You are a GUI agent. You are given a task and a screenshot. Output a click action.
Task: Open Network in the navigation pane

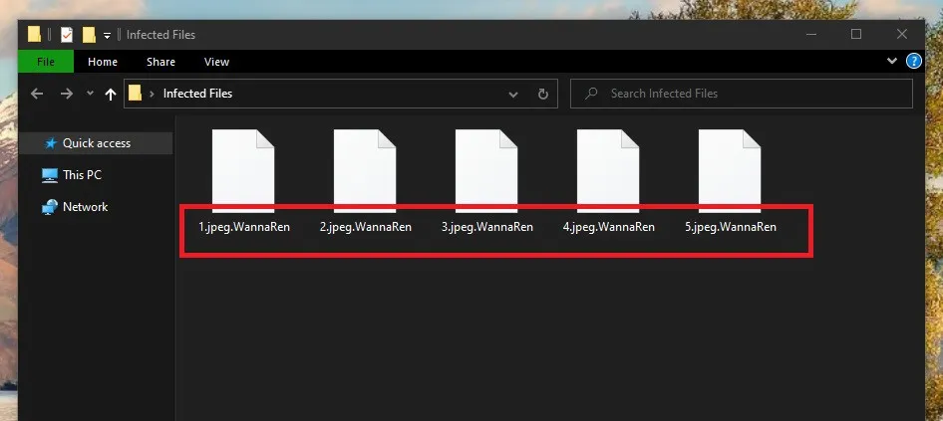pyautogui.click(x=85, y=207)
